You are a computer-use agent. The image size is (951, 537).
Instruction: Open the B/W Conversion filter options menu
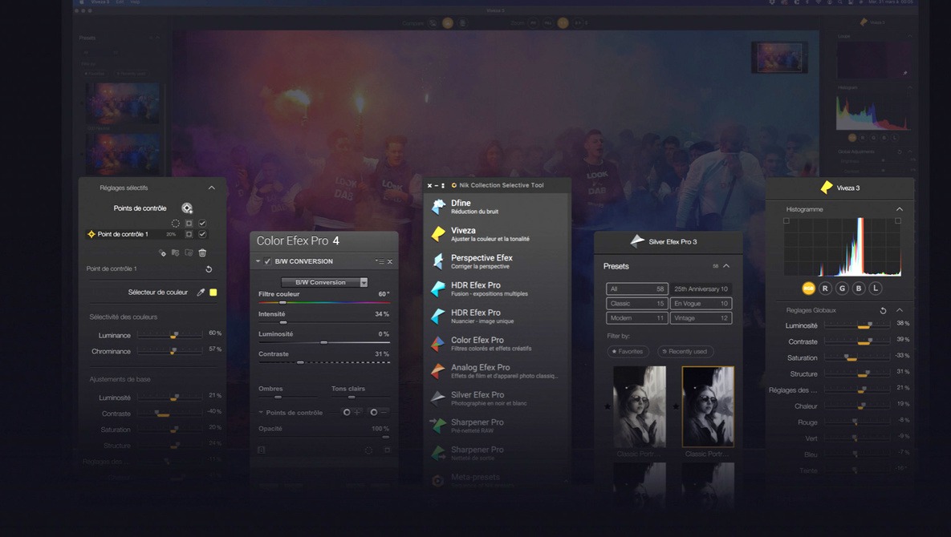pos(380,261)
